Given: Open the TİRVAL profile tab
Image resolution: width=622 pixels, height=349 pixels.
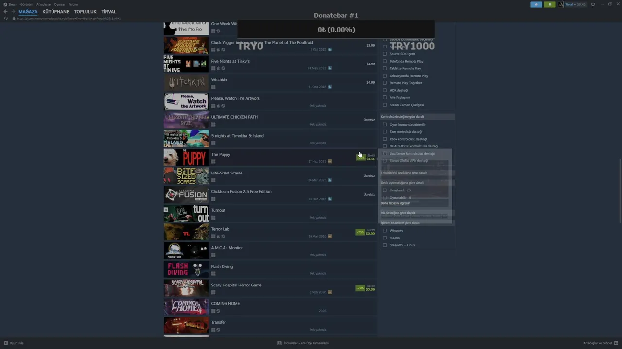Looking at the screenshot, I should click(x=109, y=12).
